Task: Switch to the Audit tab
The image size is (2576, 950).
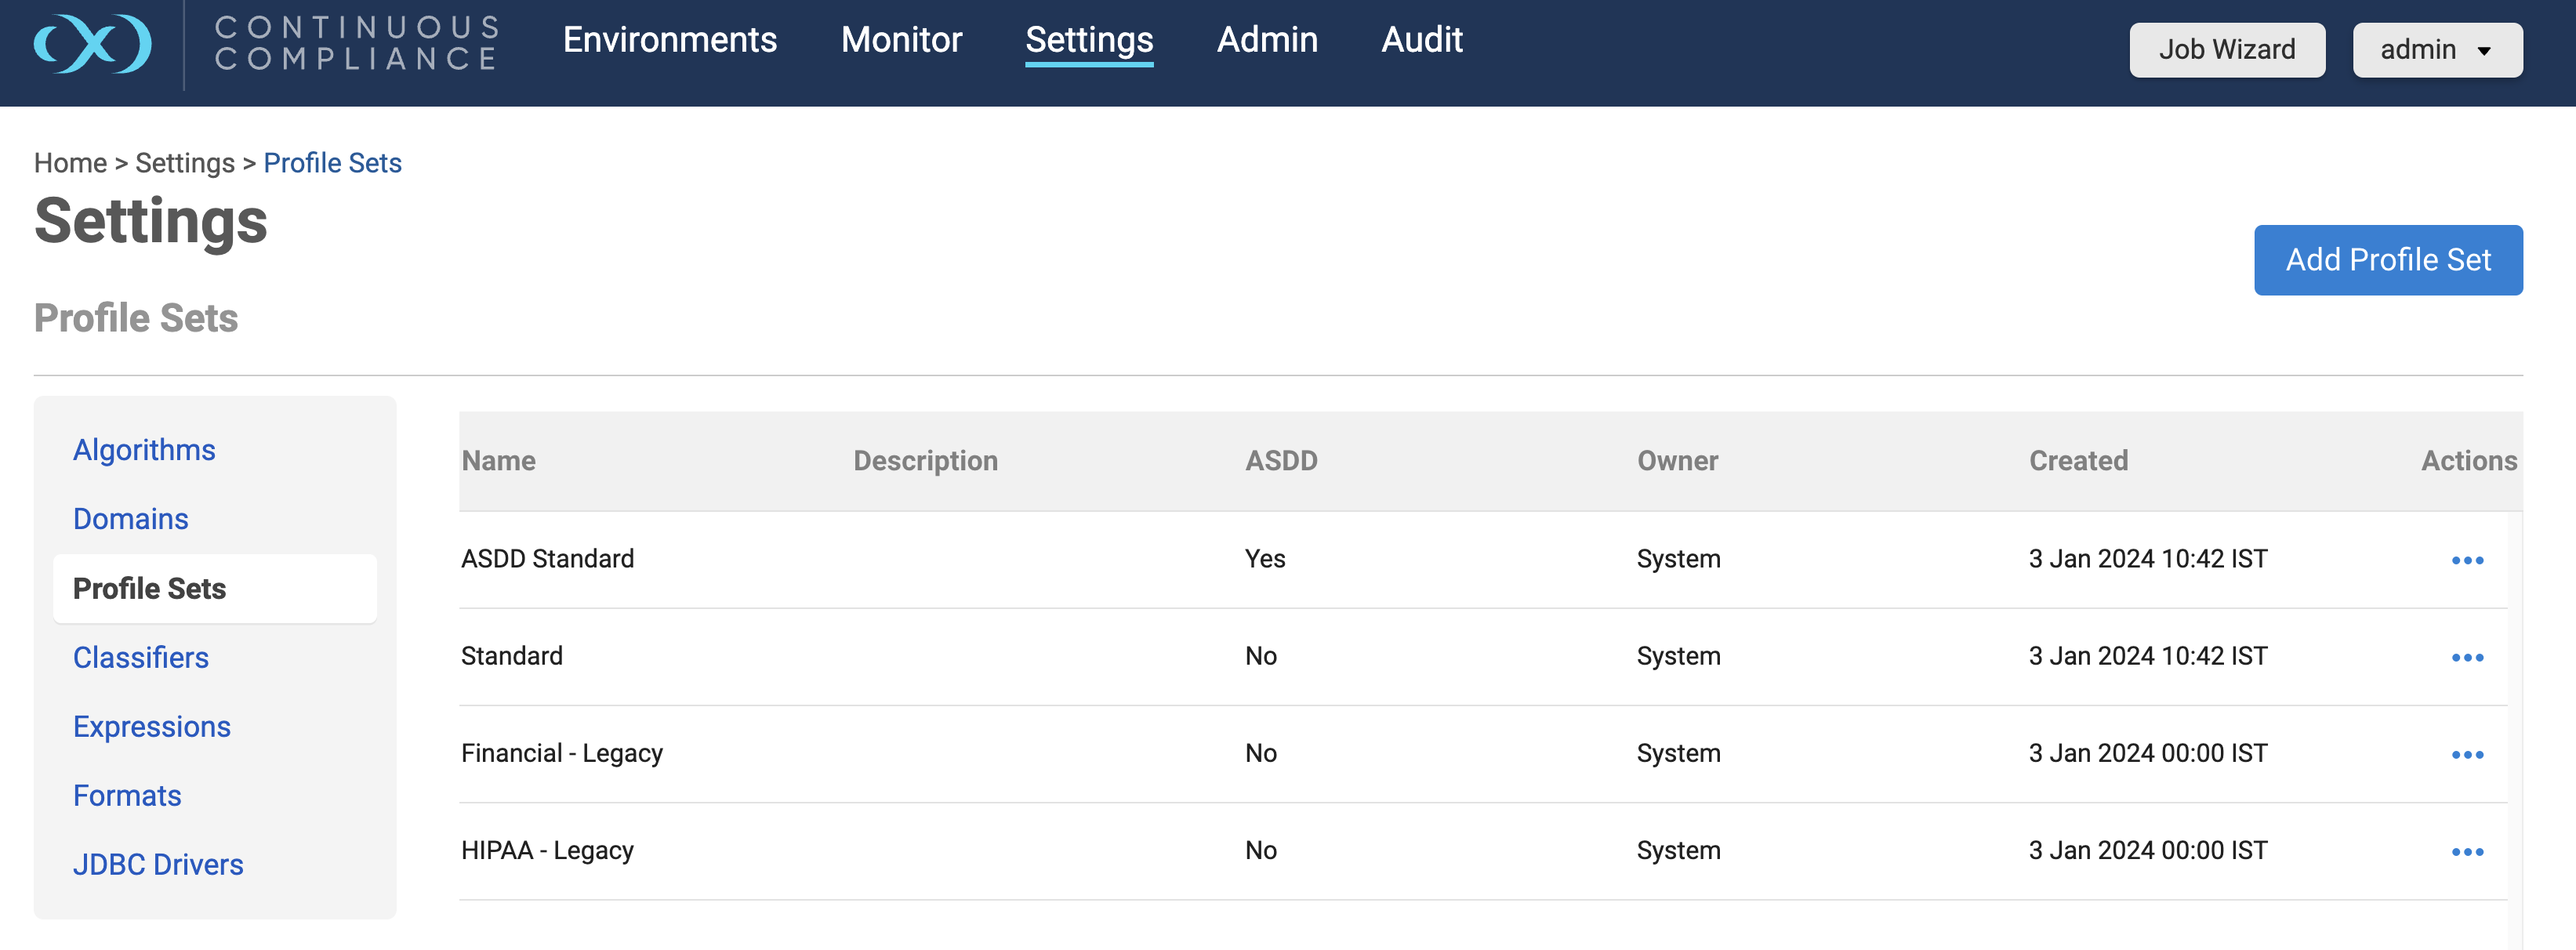Action: pyautogui.click(x=1421, y=40)
